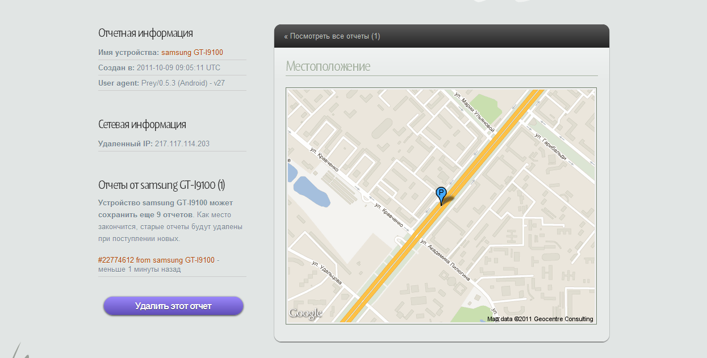This screenshot has width=707, height=358.
Task: Click the 'меньше 1 минуты назад' timestamp
Action: (x=139, y=269)
